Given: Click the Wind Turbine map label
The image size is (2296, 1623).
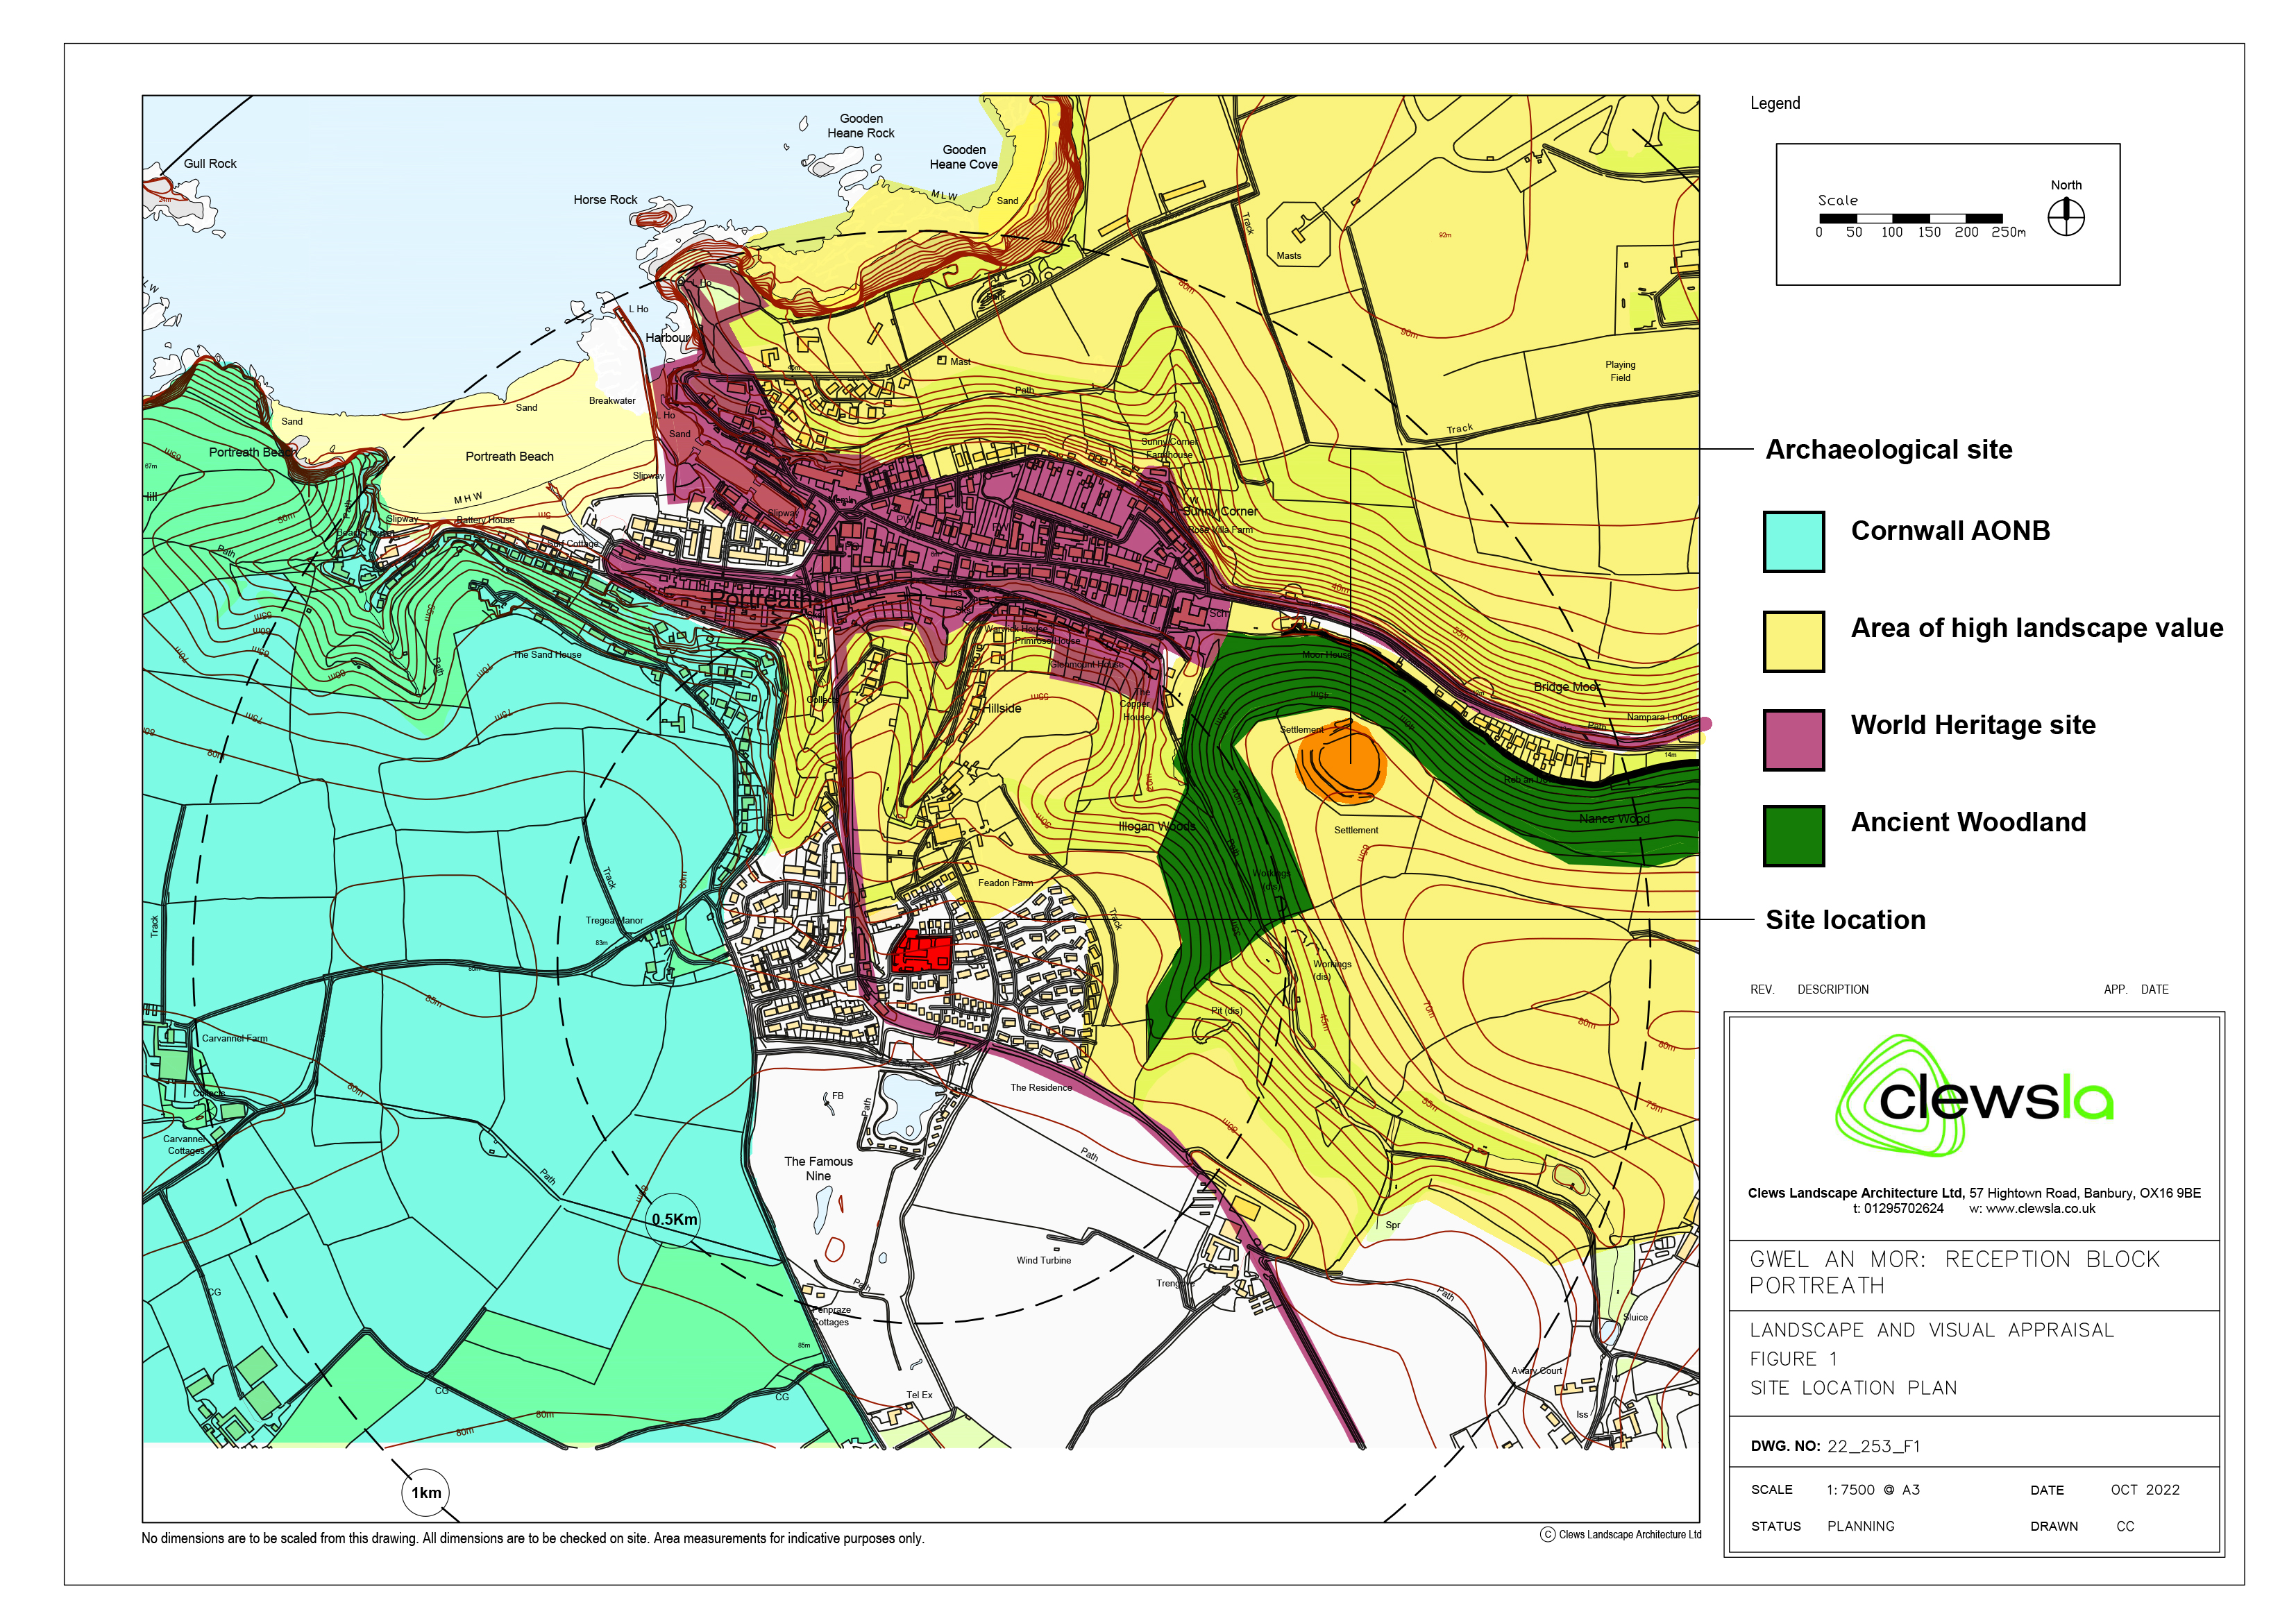Looking at the screenshot, I should pyautogui.click(x=1043, y=1260).
